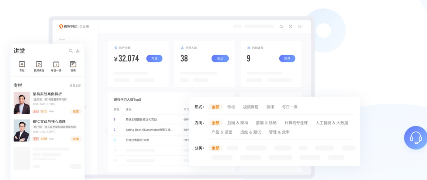This screenshot has width=427, height=180.
Task: Click the 排名 column header
Action: point(117,109)
